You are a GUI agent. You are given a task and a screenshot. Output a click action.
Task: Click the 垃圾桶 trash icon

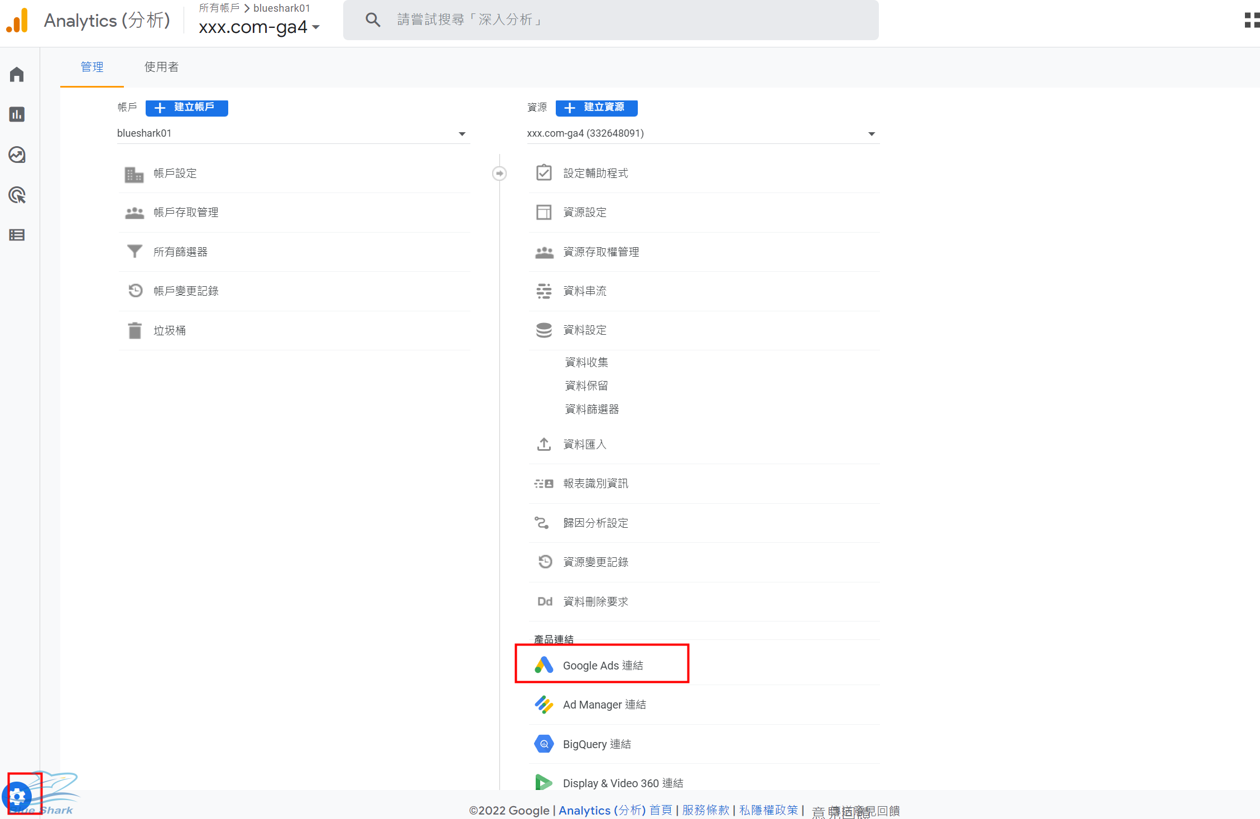(x=134, y=330)
